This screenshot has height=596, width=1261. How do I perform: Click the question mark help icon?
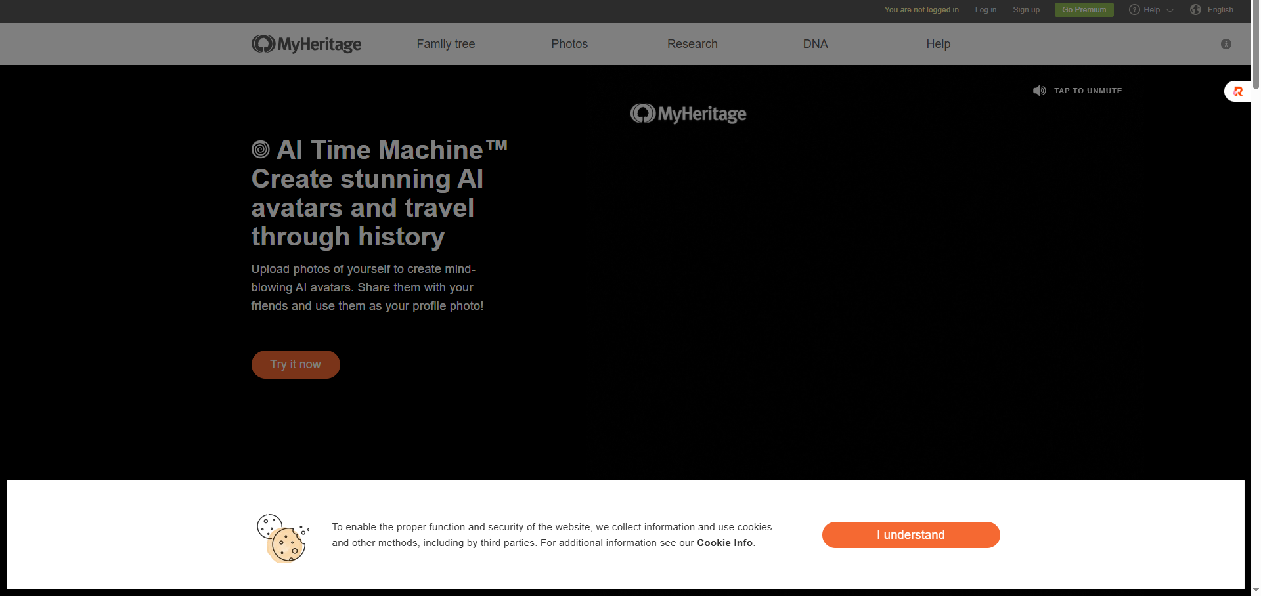click(x=1134, y=10)
